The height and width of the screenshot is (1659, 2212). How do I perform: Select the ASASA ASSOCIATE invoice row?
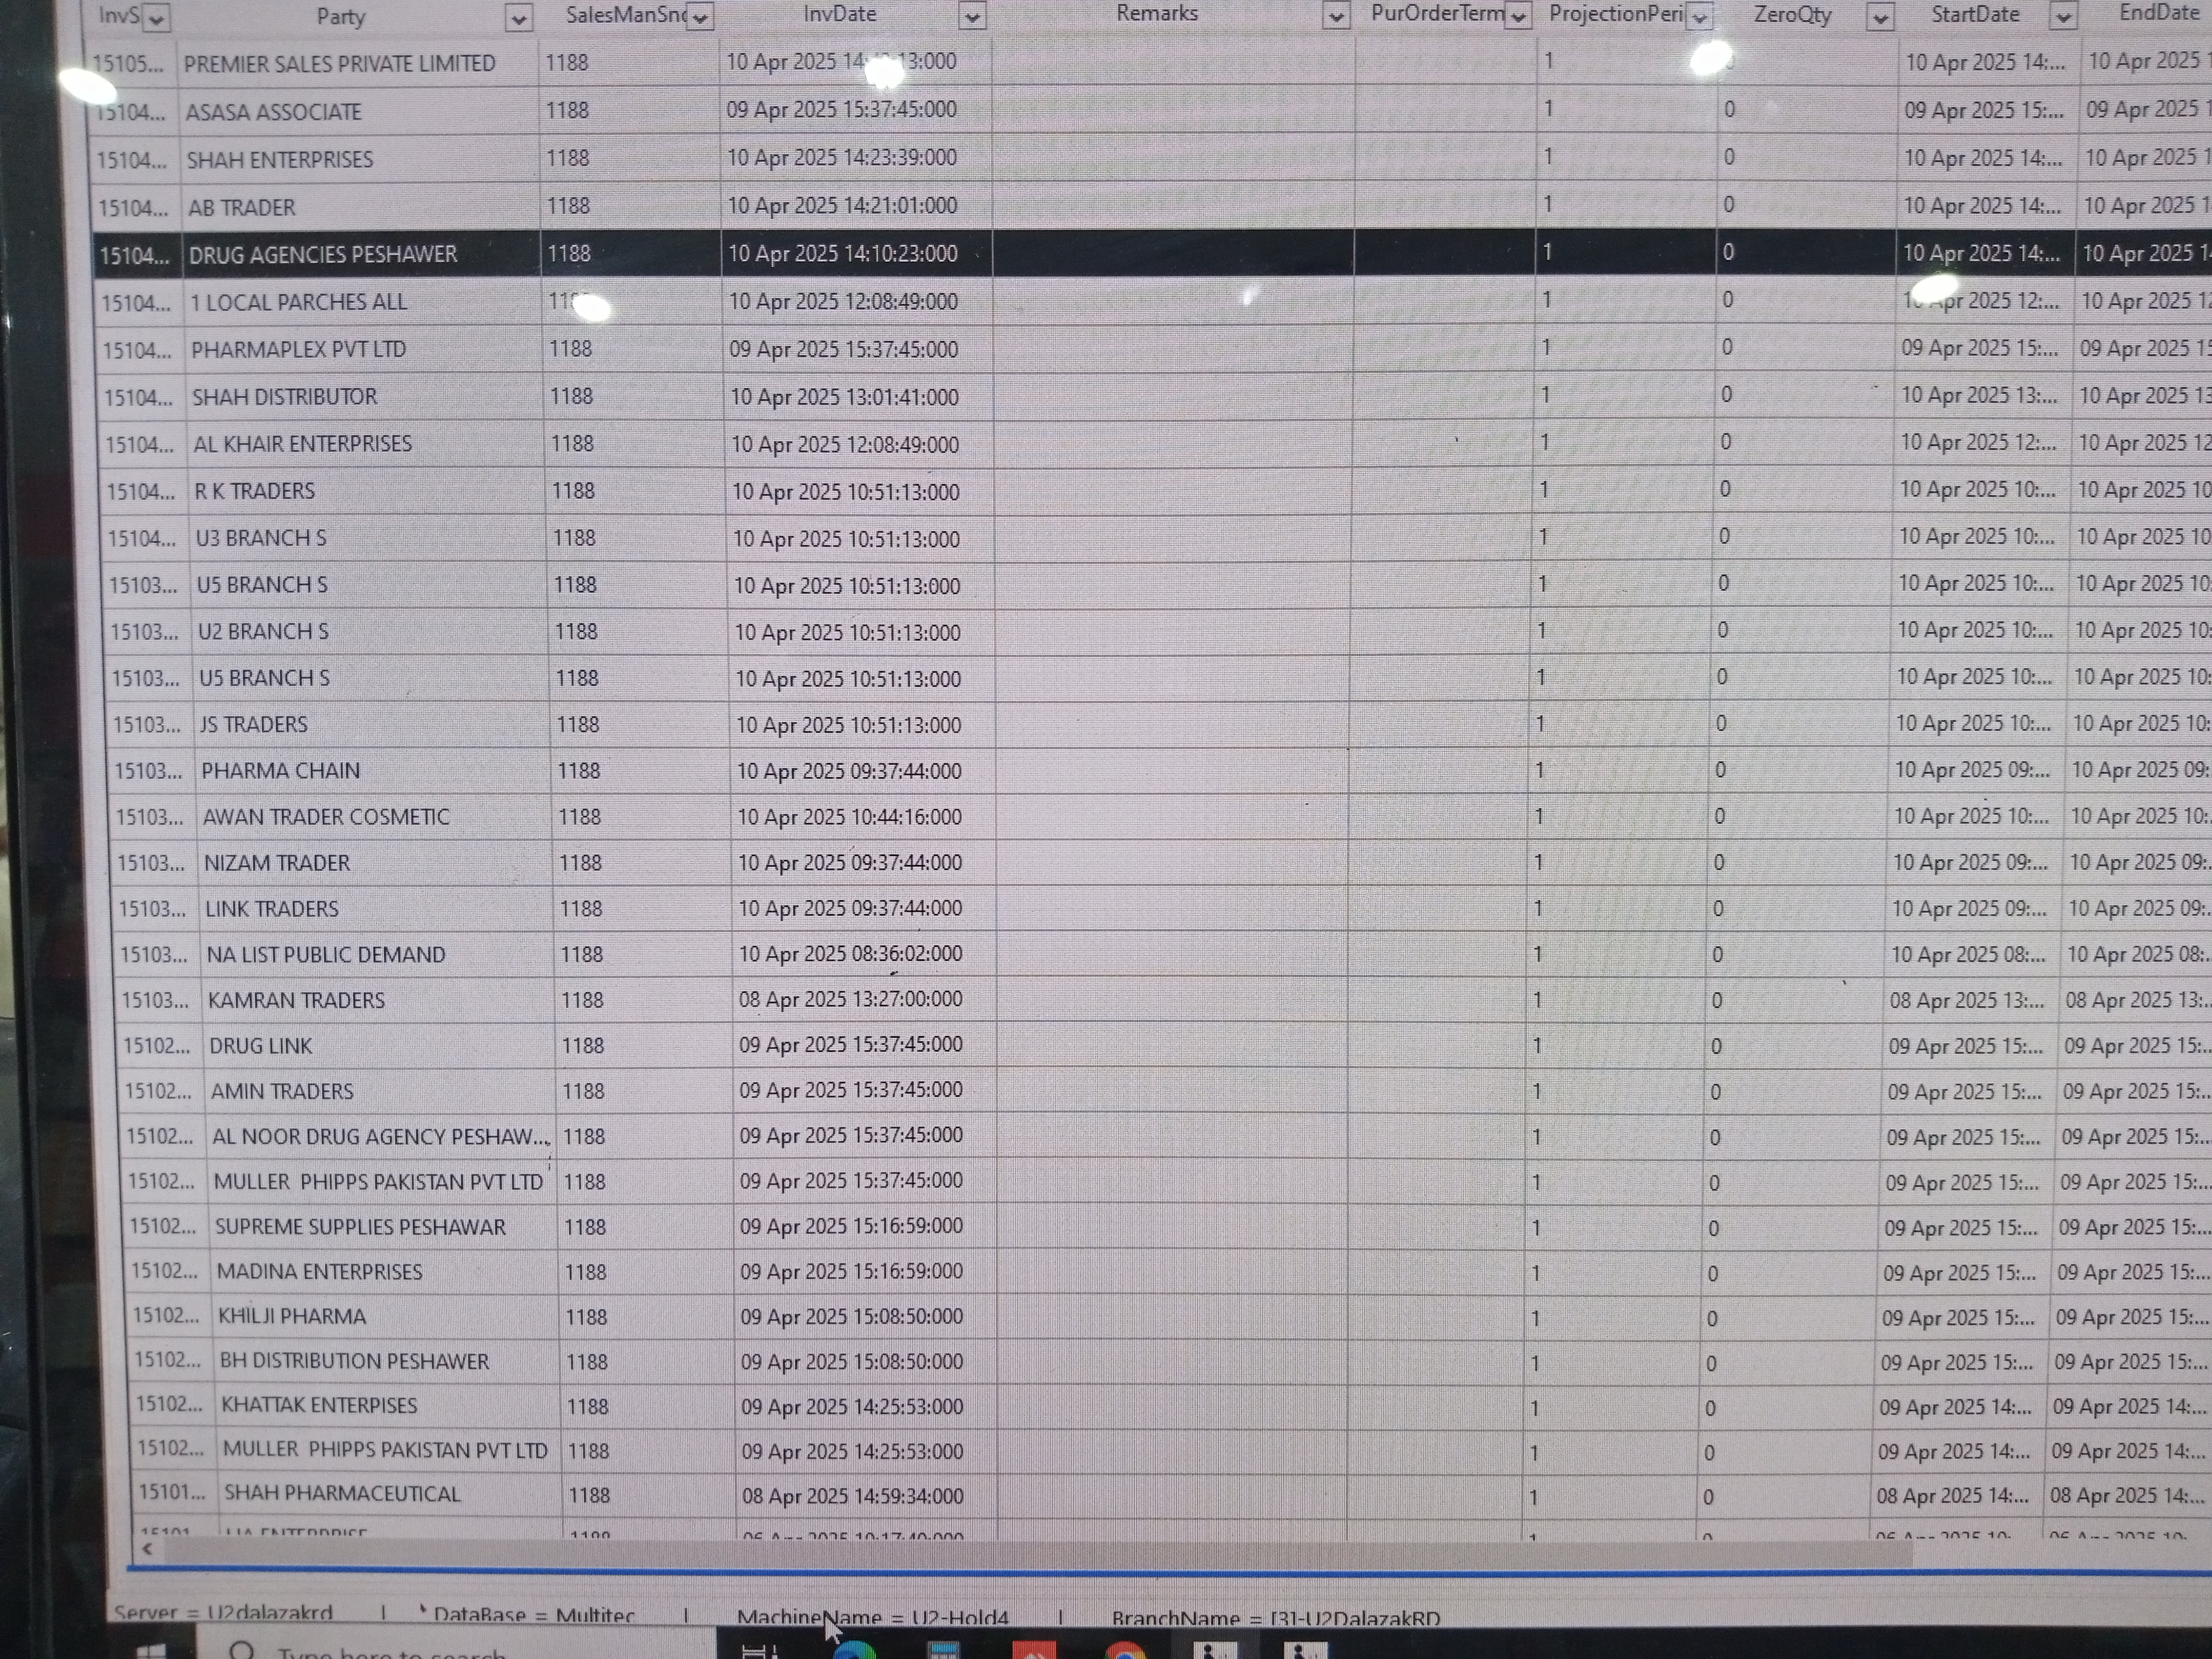point(273,112)
